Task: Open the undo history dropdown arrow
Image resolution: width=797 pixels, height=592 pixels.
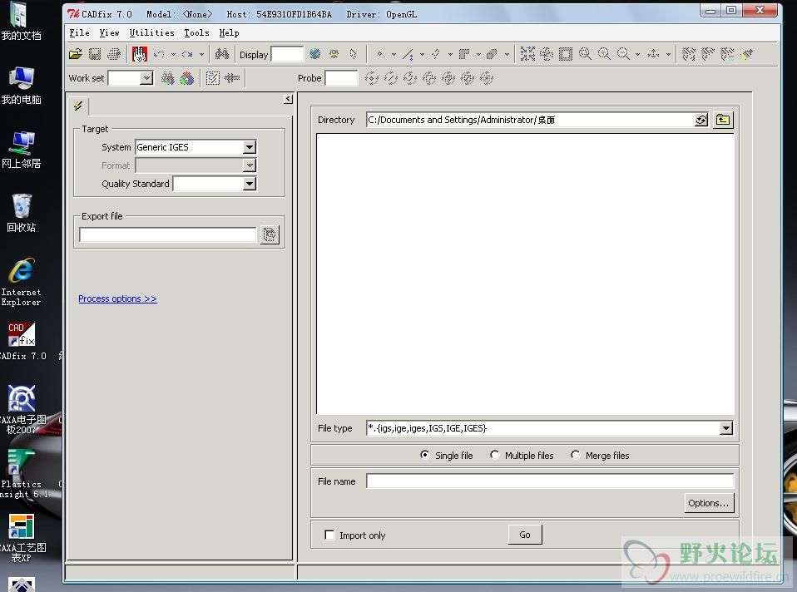Action: 173,54
